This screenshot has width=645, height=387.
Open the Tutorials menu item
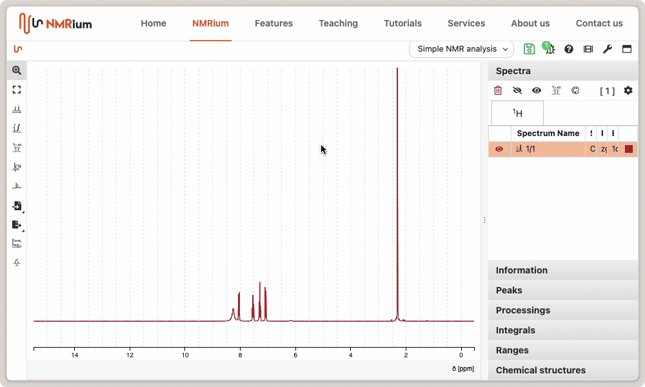[402, 23]
